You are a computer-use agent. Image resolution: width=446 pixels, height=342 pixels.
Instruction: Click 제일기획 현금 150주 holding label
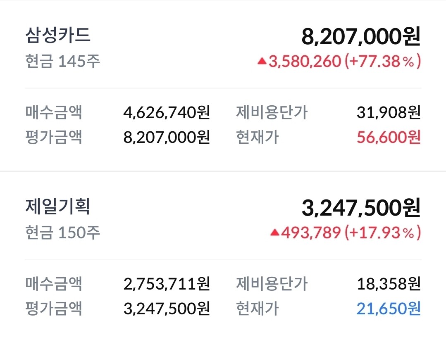[62, 233]
